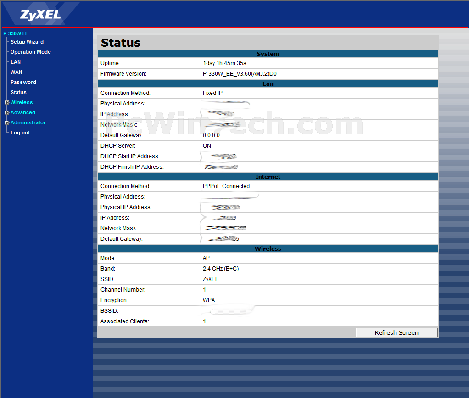The image size is (469, 398).
Task: Go to WAN settings
Action: pos(16,72)
